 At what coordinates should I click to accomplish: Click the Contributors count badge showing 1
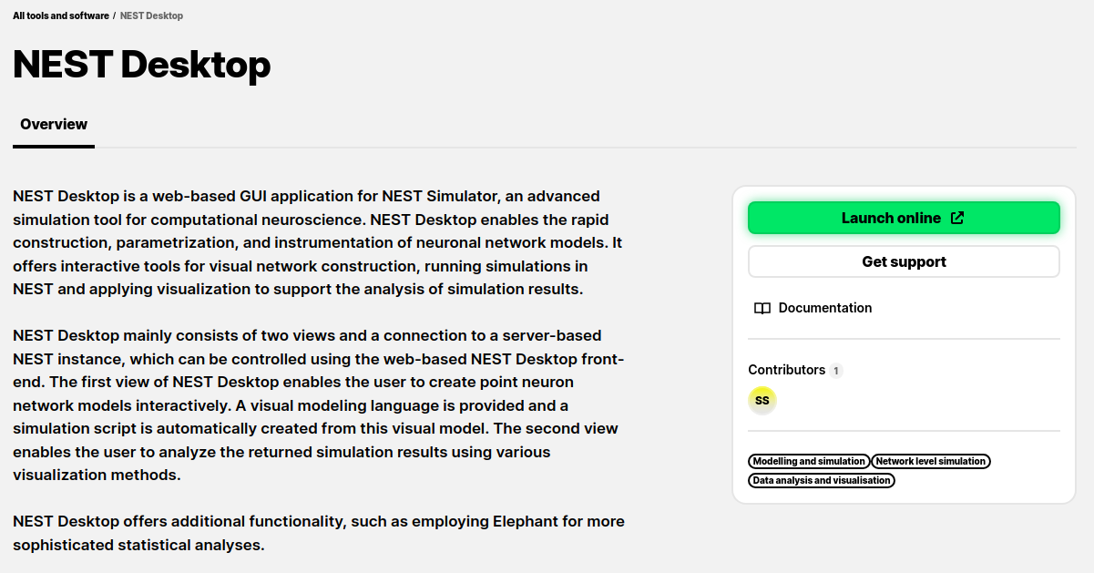[836, 371]
